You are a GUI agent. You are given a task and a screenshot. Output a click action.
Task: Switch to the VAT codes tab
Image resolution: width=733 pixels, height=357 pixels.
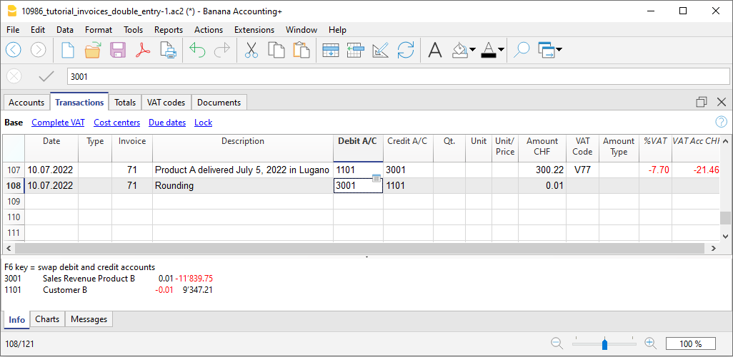[165, 103]
